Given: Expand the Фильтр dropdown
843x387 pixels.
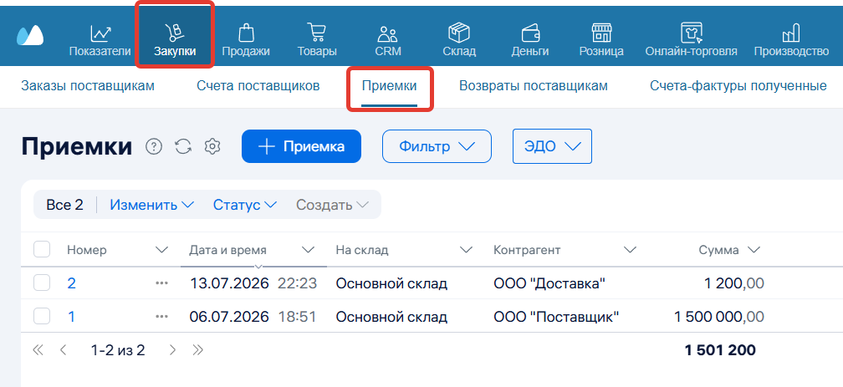Looking at the screenshot, I should (x=437, y=146).
